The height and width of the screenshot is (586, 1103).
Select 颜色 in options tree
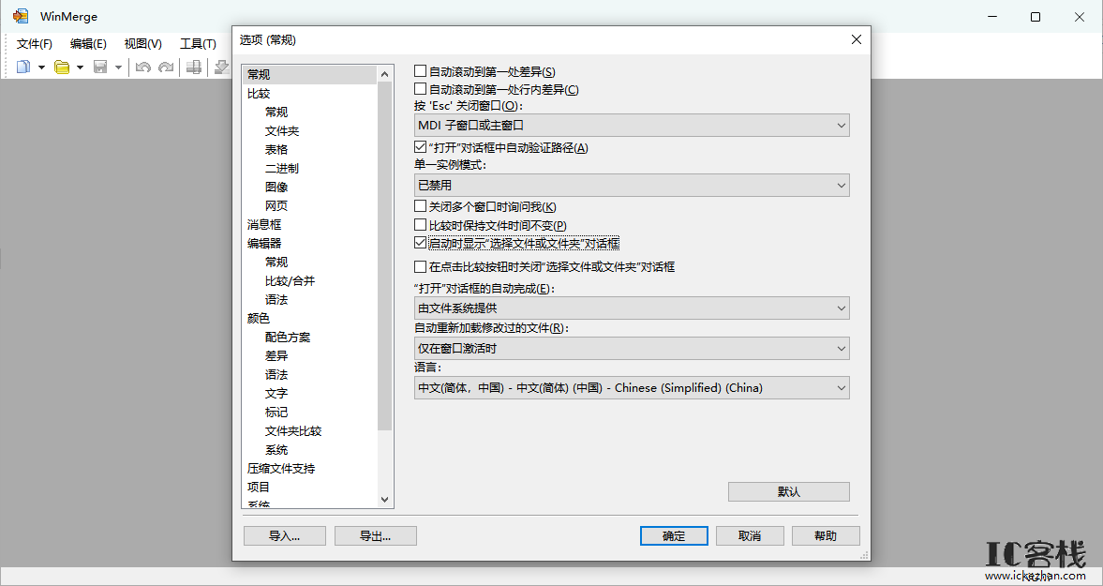pos(259,318)
